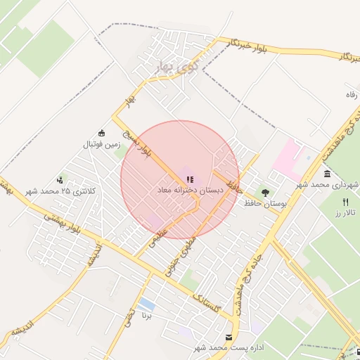Select the رفاه place label
360x360 pixels.
click(352, 95)
